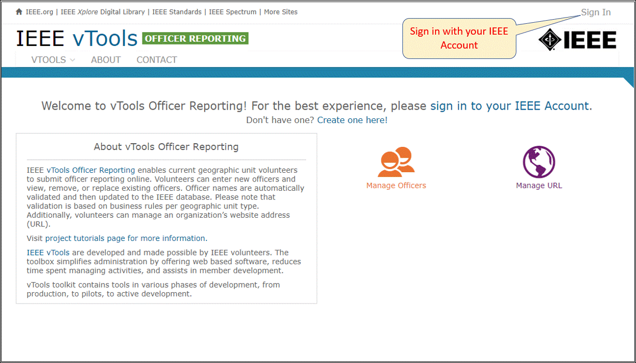636x363 pixels.
Task: Click the home icon beside IEEE.org
Action: point(19,12)
